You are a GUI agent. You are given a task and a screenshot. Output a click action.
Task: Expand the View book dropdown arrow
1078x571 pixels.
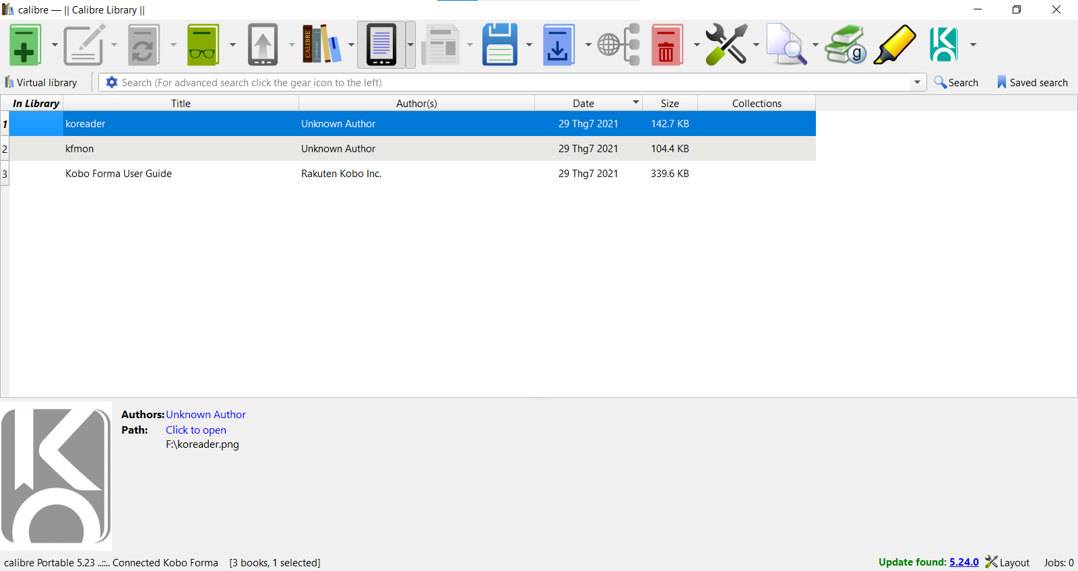232,45
